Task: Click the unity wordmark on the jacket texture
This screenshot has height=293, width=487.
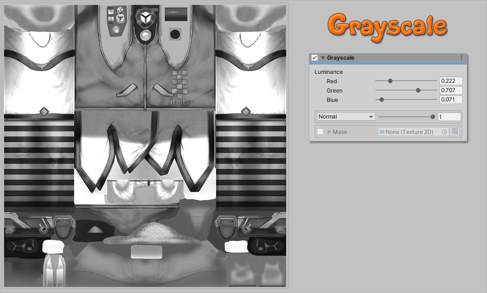Action: 180,102
